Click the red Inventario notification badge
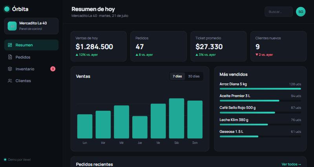This screenshot has width=314, height=167. pyautogui.click(x=53, y=69)
